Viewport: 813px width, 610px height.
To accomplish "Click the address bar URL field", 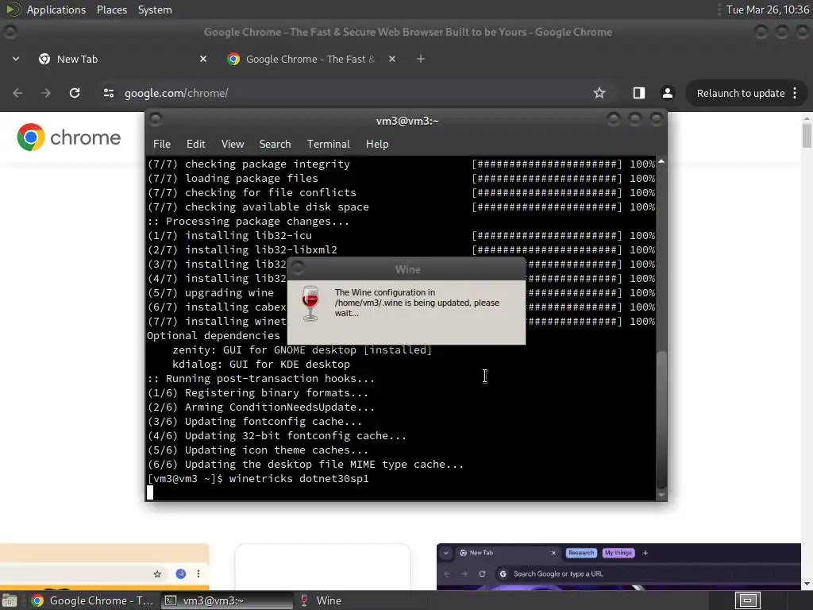I will (342, 93).
